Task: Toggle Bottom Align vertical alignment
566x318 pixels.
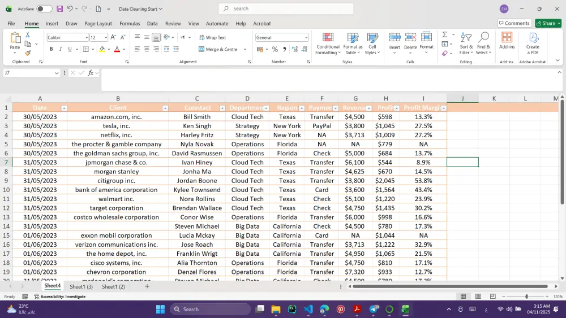Action: tap(156, 37)
